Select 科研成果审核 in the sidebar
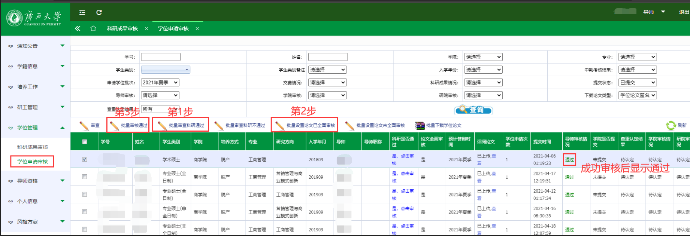The height and width of the screenshot is (236, 690). pyautogui.click(x=33, y=147)
